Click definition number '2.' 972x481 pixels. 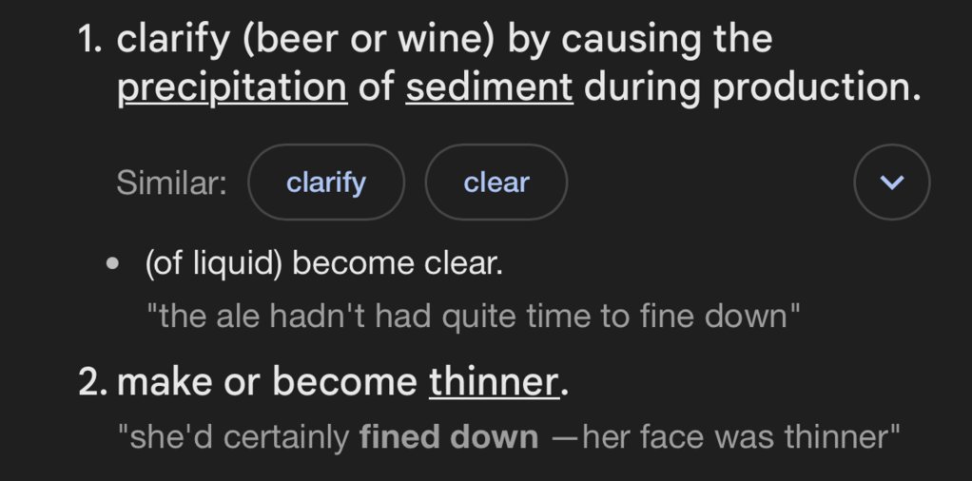click(93, 382)
